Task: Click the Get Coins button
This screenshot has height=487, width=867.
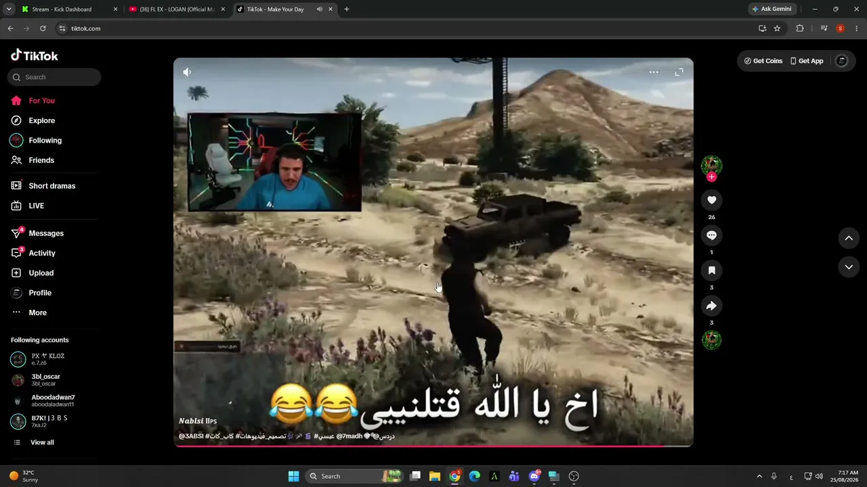Action: [x=763, y=61]
